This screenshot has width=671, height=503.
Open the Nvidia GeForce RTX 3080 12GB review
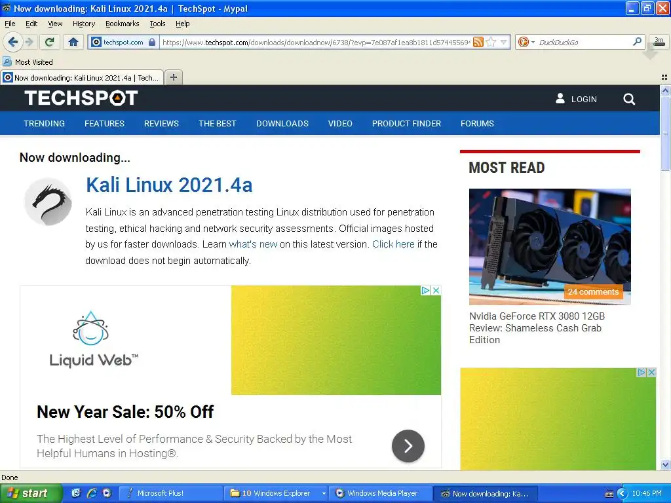[x=537, y=328]
